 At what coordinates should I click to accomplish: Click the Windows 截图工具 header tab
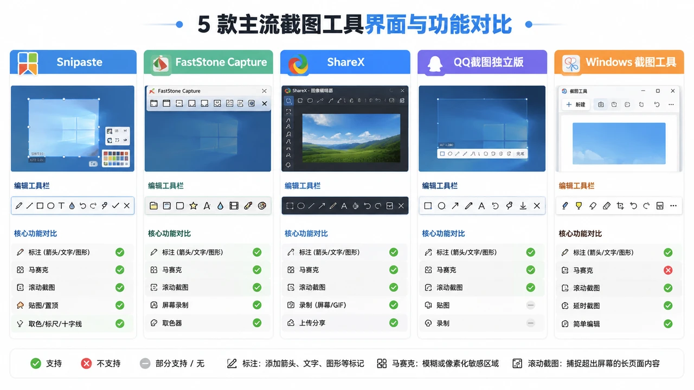619,62
